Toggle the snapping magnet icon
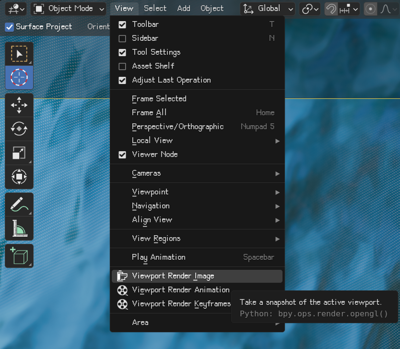 [331, 9]
